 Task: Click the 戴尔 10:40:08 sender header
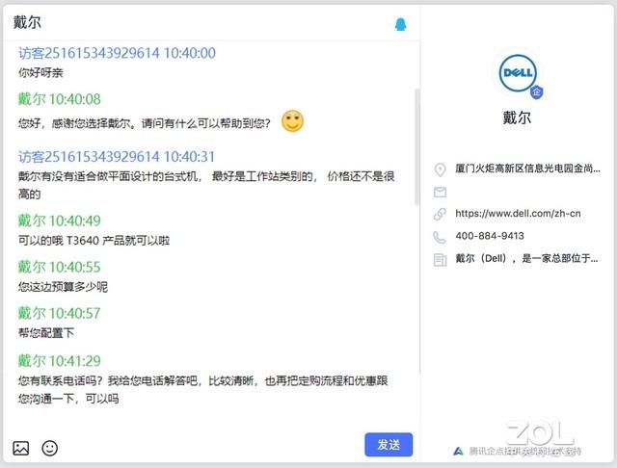[60, 99]
